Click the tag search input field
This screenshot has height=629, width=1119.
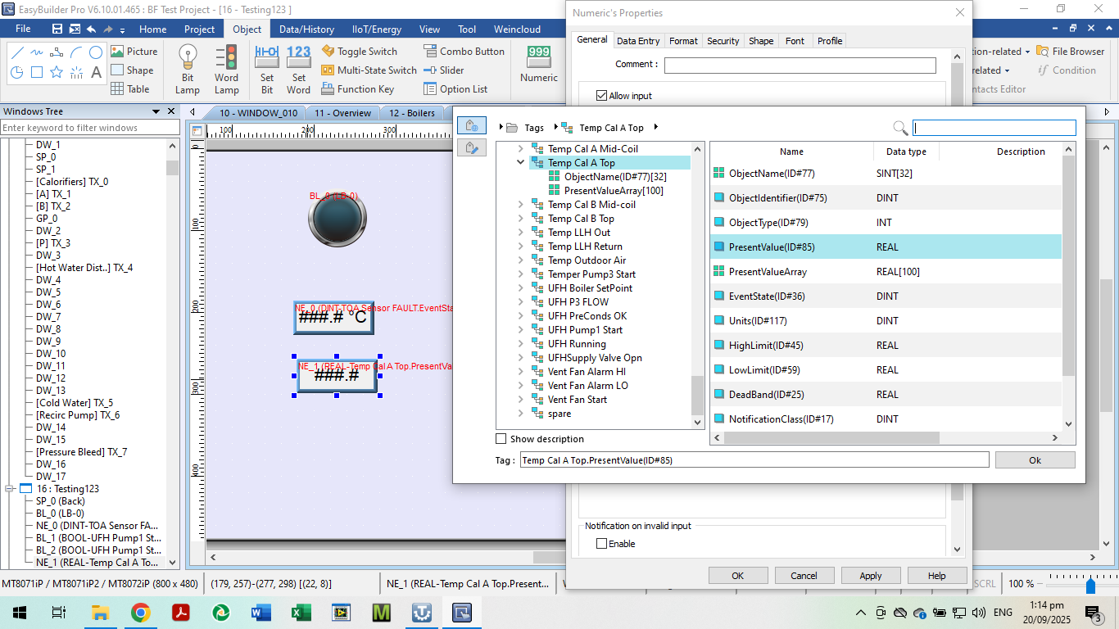pos(994,128)
